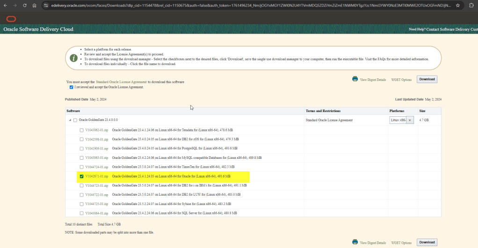Click the bottom Download button

pos(427,242)
